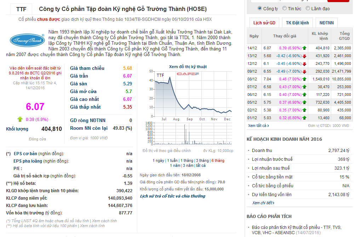The width and height of the screenshot is (356, 237).
Task: Click the Lợi nhuận sau thuế value 323.1 tỷ
Action: 342,168
